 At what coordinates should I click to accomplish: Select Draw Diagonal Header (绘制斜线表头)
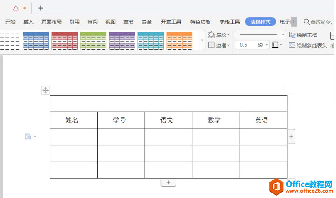[308, 45]
